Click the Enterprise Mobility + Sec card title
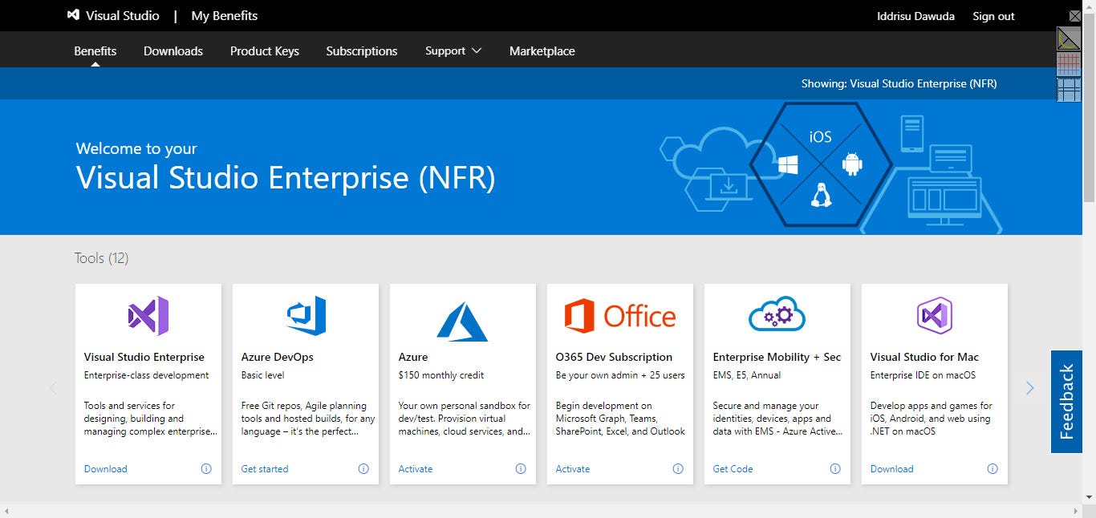Image resolution: width=1096 pixels, height=518 pixels. click(777, 357)
